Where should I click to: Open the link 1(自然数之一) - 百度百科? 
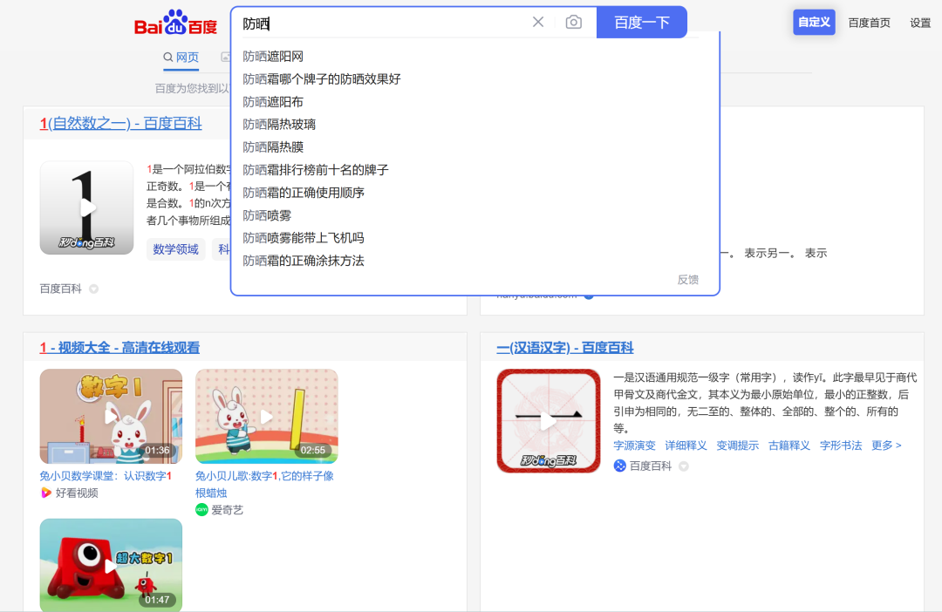[x=120, y=123]
